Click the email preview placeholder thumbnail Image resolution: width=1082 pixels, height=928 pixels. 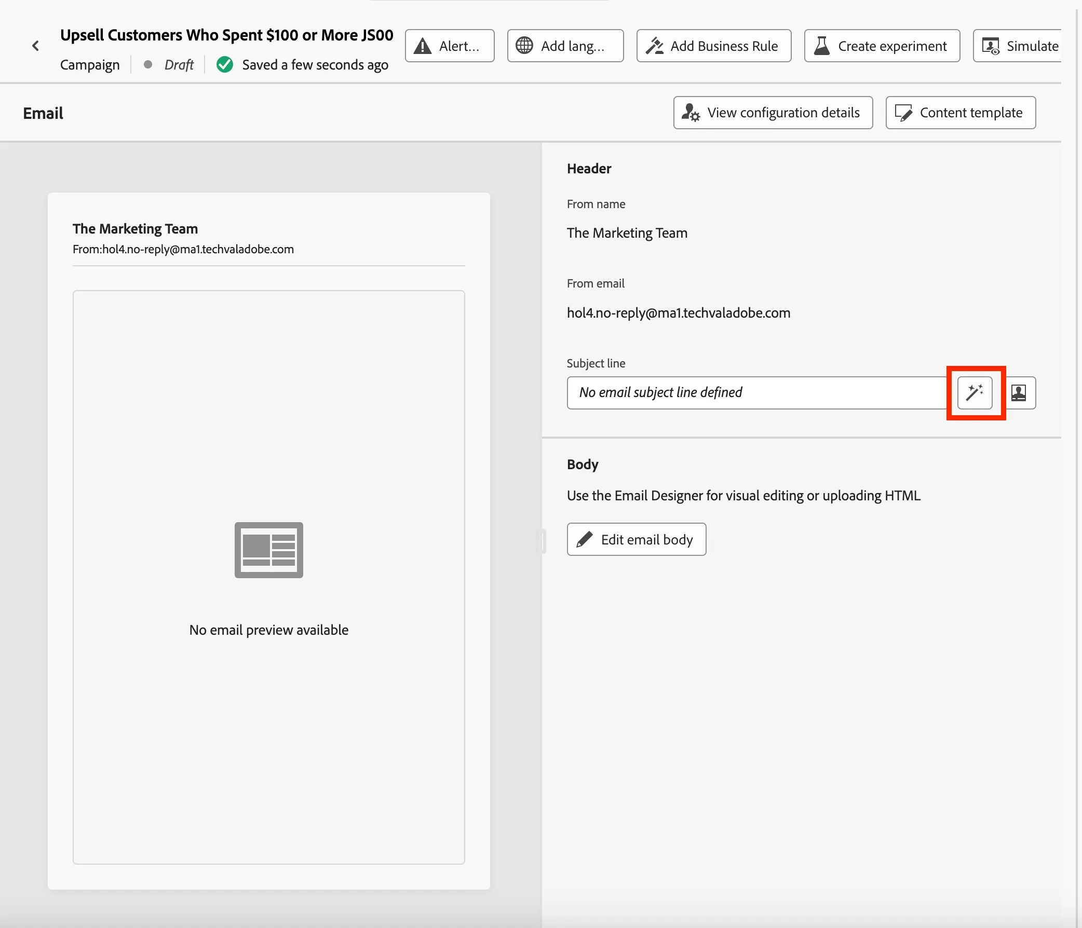click(269, 550)
